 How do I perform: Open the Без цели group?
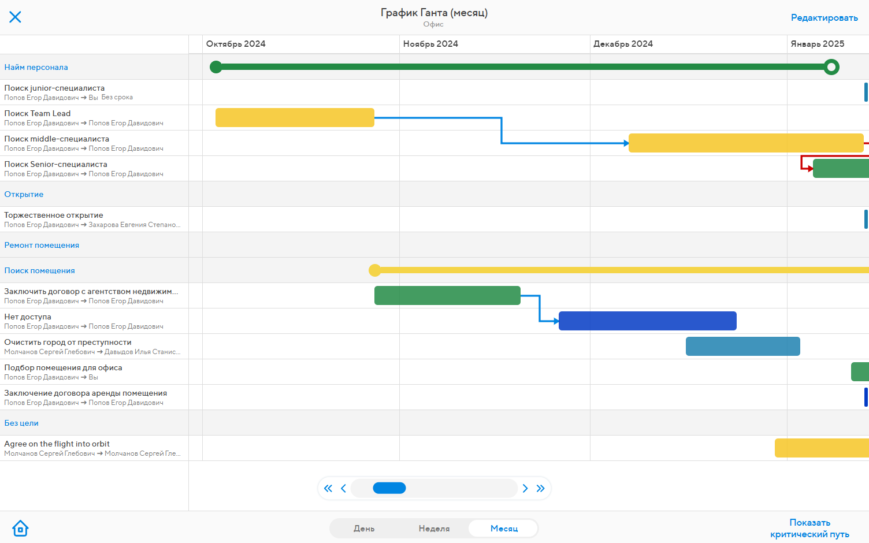(21, 423)
